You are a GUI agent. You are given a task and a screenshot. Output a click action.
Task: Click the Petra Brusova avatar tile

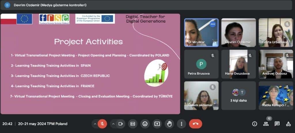pyautogui.click(x=201, y=64)
